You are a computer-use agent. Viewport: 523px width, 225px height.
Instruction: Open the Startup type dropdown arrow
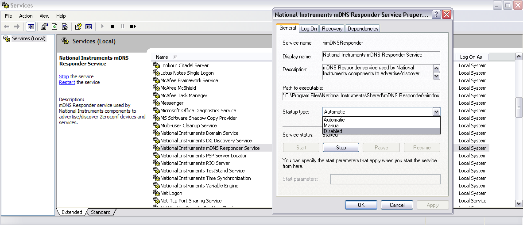(x=436, y=112)
